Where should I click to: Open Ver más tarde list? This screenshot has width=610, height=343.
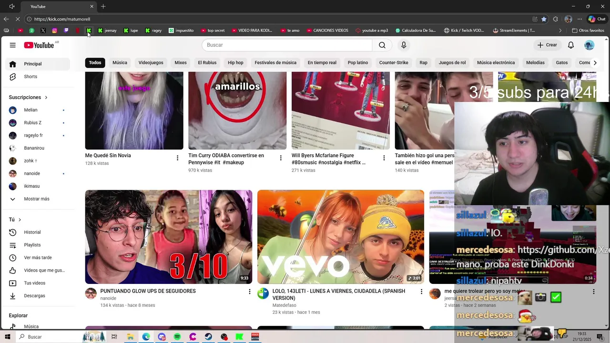(38, 258)
